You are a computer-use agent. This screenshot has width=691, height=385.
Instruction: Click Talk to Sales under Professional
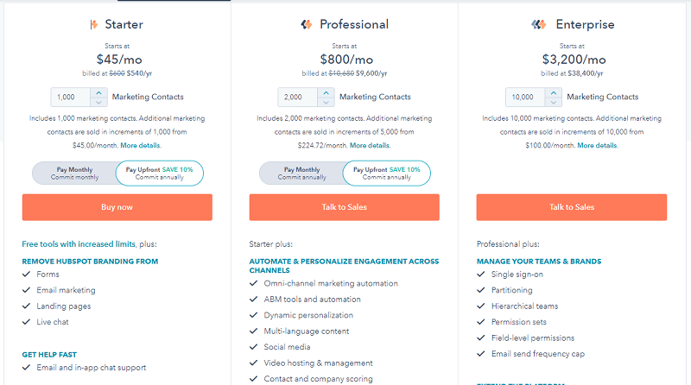tap(344, 207)
